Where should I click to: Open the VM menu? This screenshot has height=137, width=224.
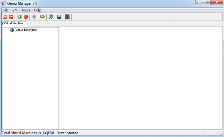point(15,10)
